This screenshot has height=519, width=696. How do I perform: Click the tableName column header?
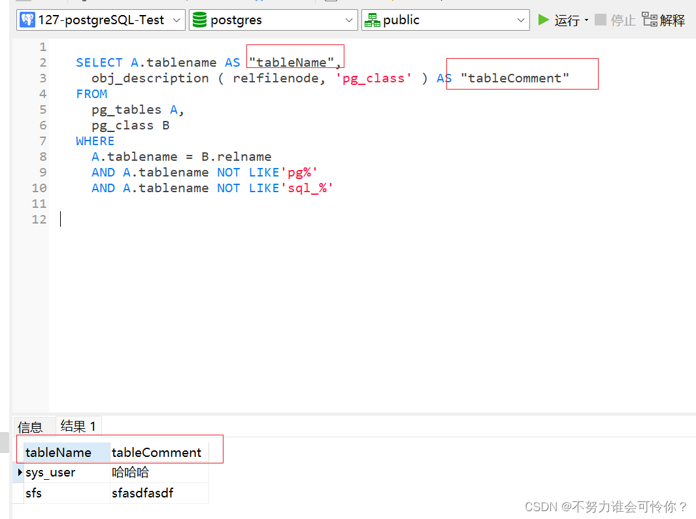[x=67, y=452]
